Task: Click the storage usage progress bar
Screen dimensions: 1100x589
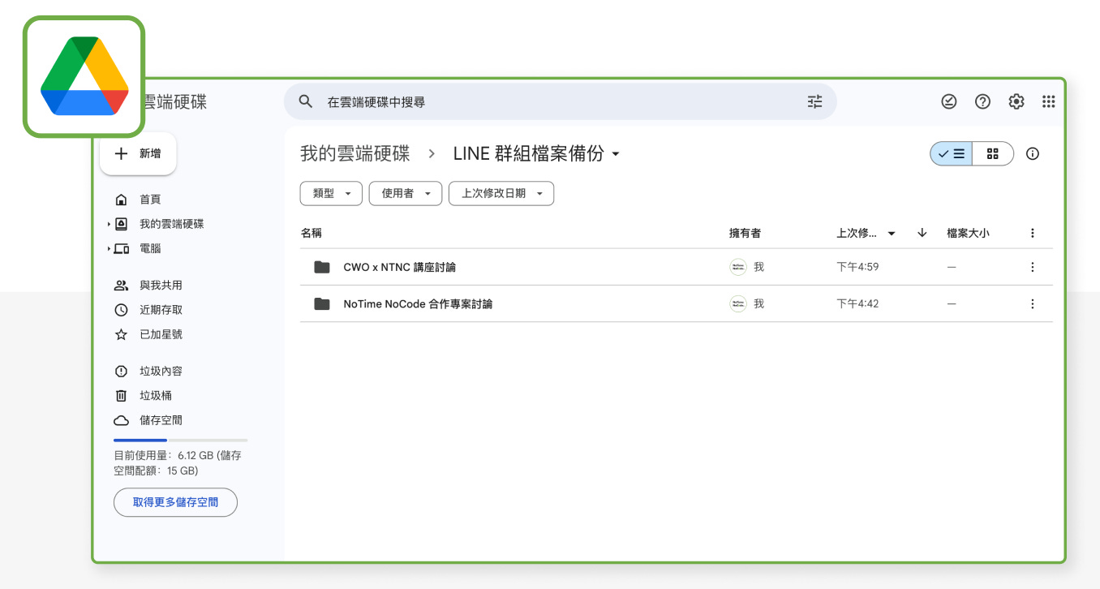Action: [180, 440]
